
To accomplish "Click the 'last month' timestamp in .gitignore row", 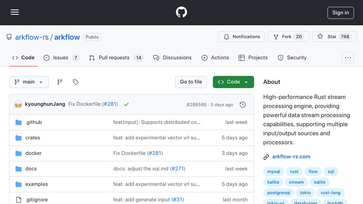I will (x=235, y=200).
